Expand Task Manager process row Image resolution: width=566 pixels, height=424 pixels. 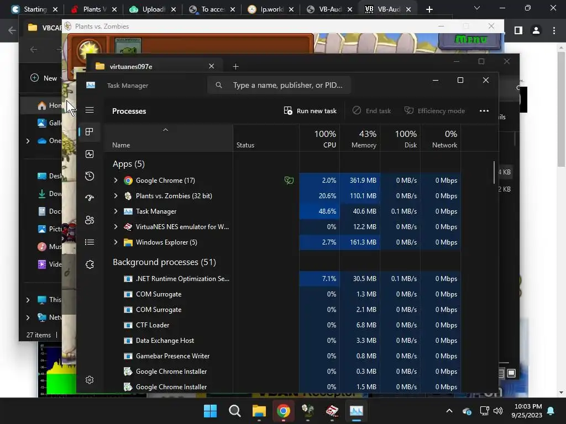click(116, 211)
